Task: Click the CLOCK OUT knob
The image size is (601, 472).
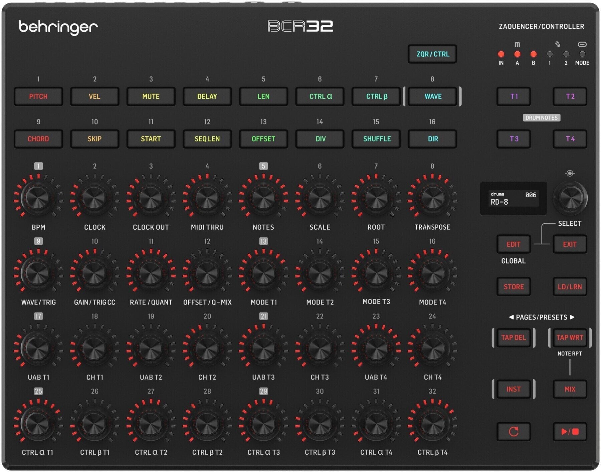Action: click(x=151, y=198)
